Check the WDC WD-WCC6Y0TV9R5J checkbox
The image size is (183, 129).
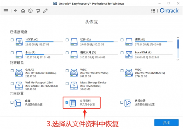(67, 71)
